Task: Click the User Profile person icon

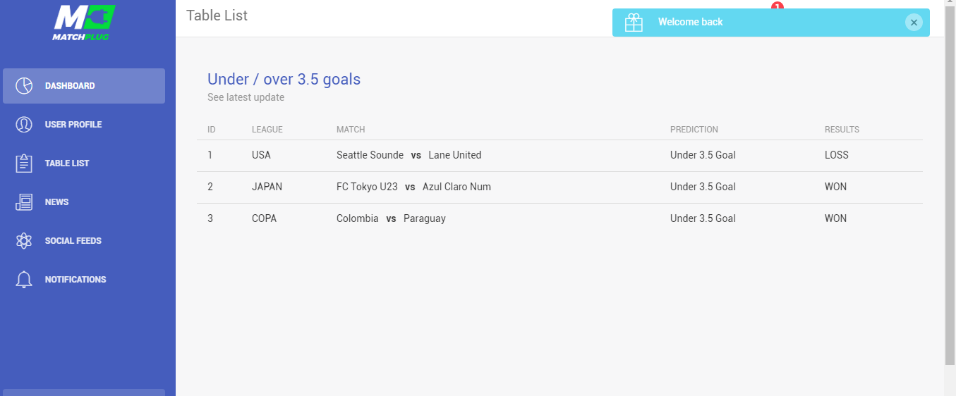Action: point(24,125)
